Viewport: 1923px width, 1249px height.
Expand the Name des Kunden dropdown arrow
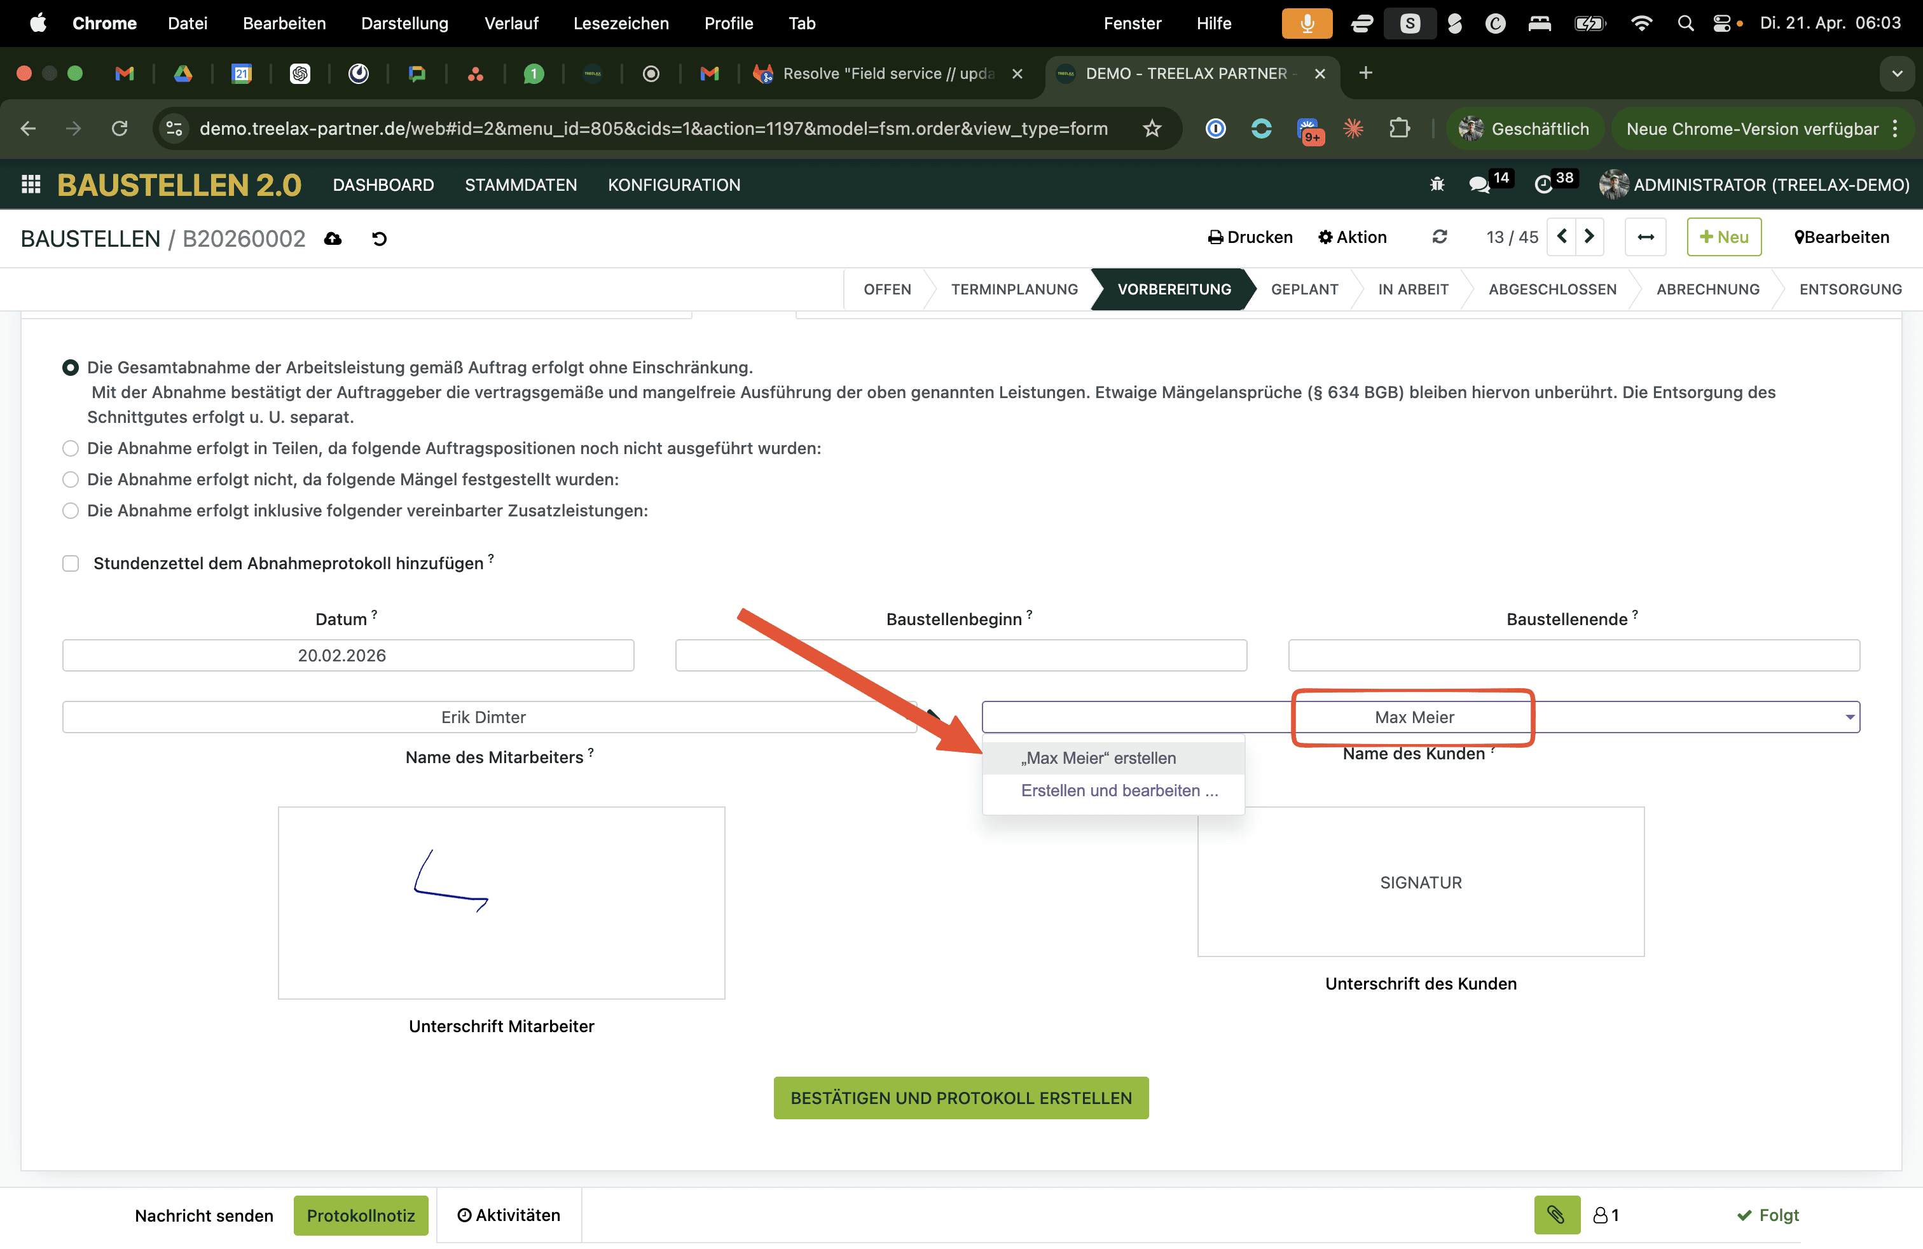tap(1849, 717)
